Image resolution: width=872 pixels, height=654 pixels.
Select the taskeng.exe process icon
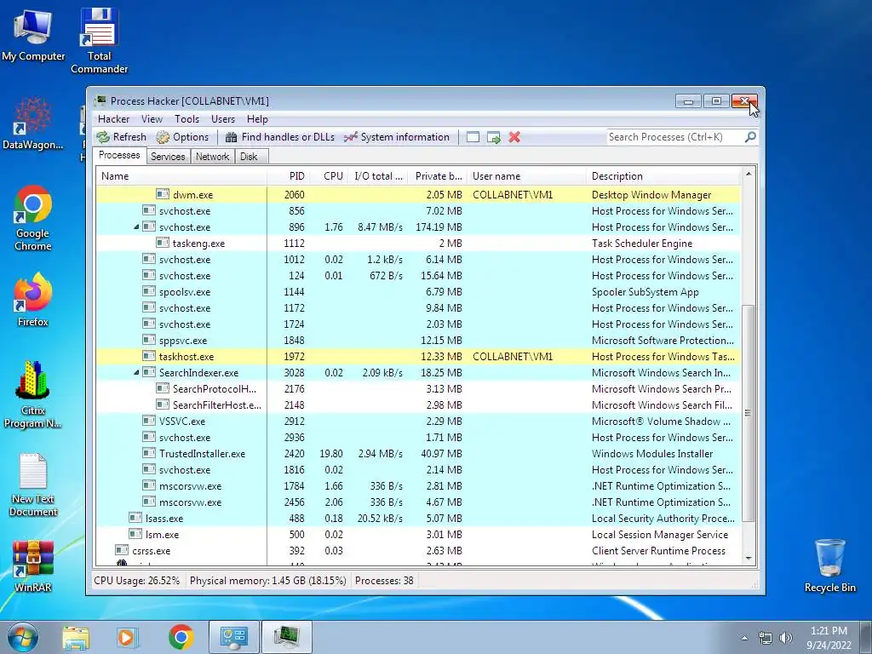click(x=163, y=243)
